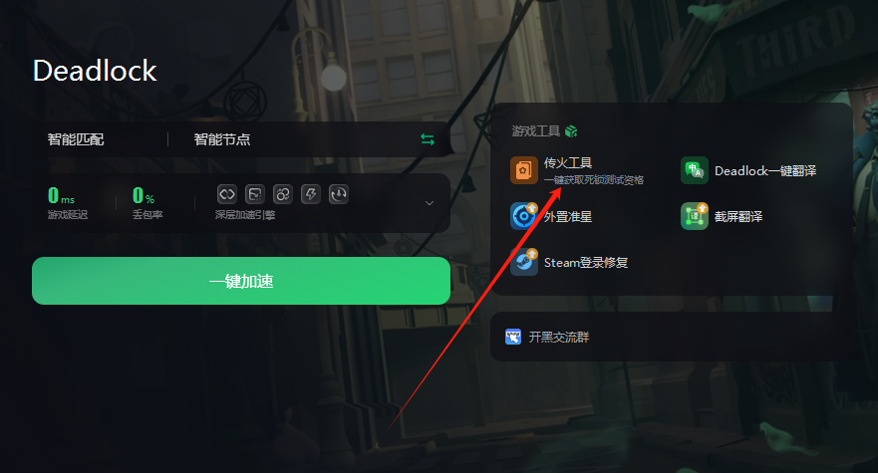This screenshot has height=473, width=878.
Task: Click the window-arrow acceleration engine icon
Action: (255, 194)
